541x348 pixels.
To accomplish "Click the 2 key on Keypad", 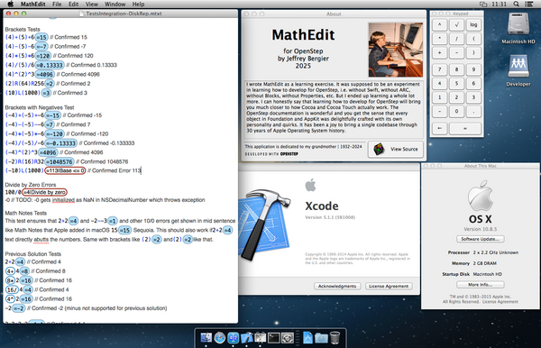I will [456, 97].
